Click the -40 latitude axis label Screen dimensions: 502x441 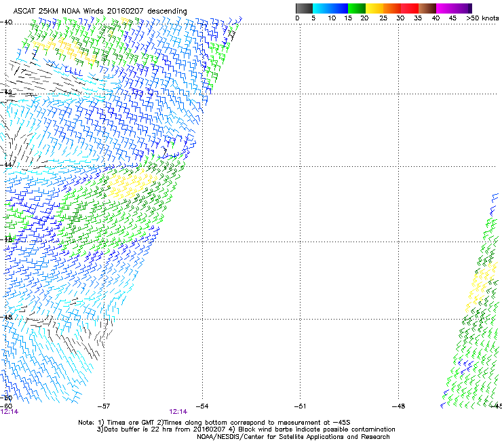6,22
